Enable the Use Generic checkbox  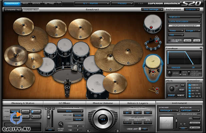pyautogui.click(x=169, y=41)
